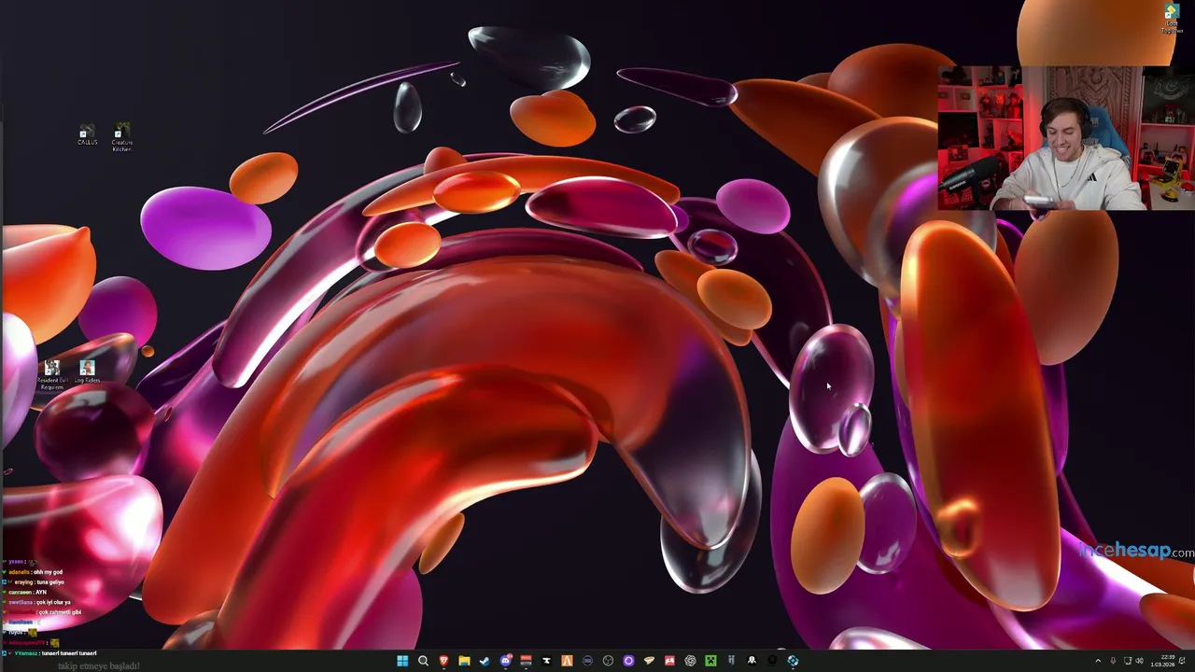Image resolution: width=1195 pixels, height=672 pixels.
Task: Select Resident Evil Requiem desktop shortcut
Action: click(x=52, y=374)
